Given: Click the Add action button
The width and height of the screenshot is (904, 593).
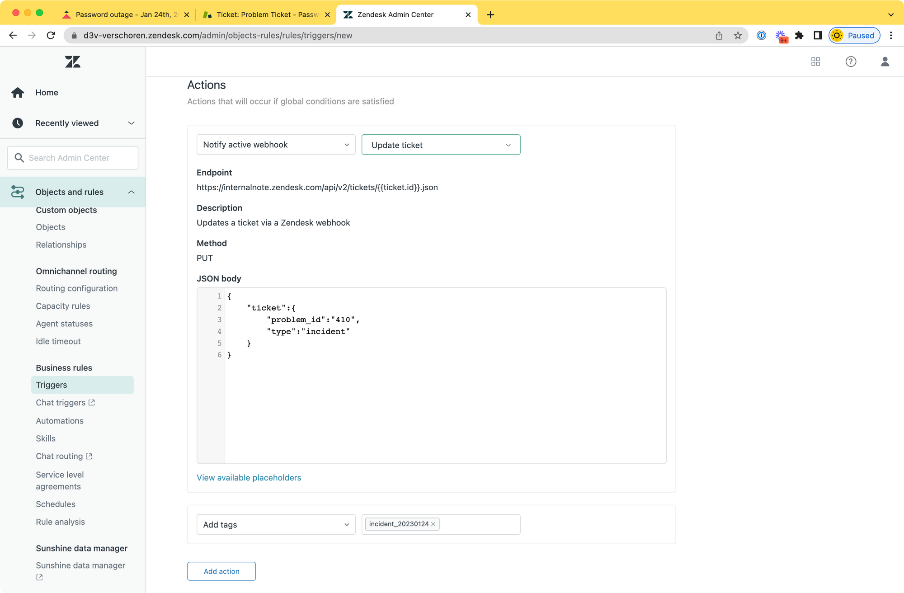Looking at the screenshot, I should click(x=221, y=571).
